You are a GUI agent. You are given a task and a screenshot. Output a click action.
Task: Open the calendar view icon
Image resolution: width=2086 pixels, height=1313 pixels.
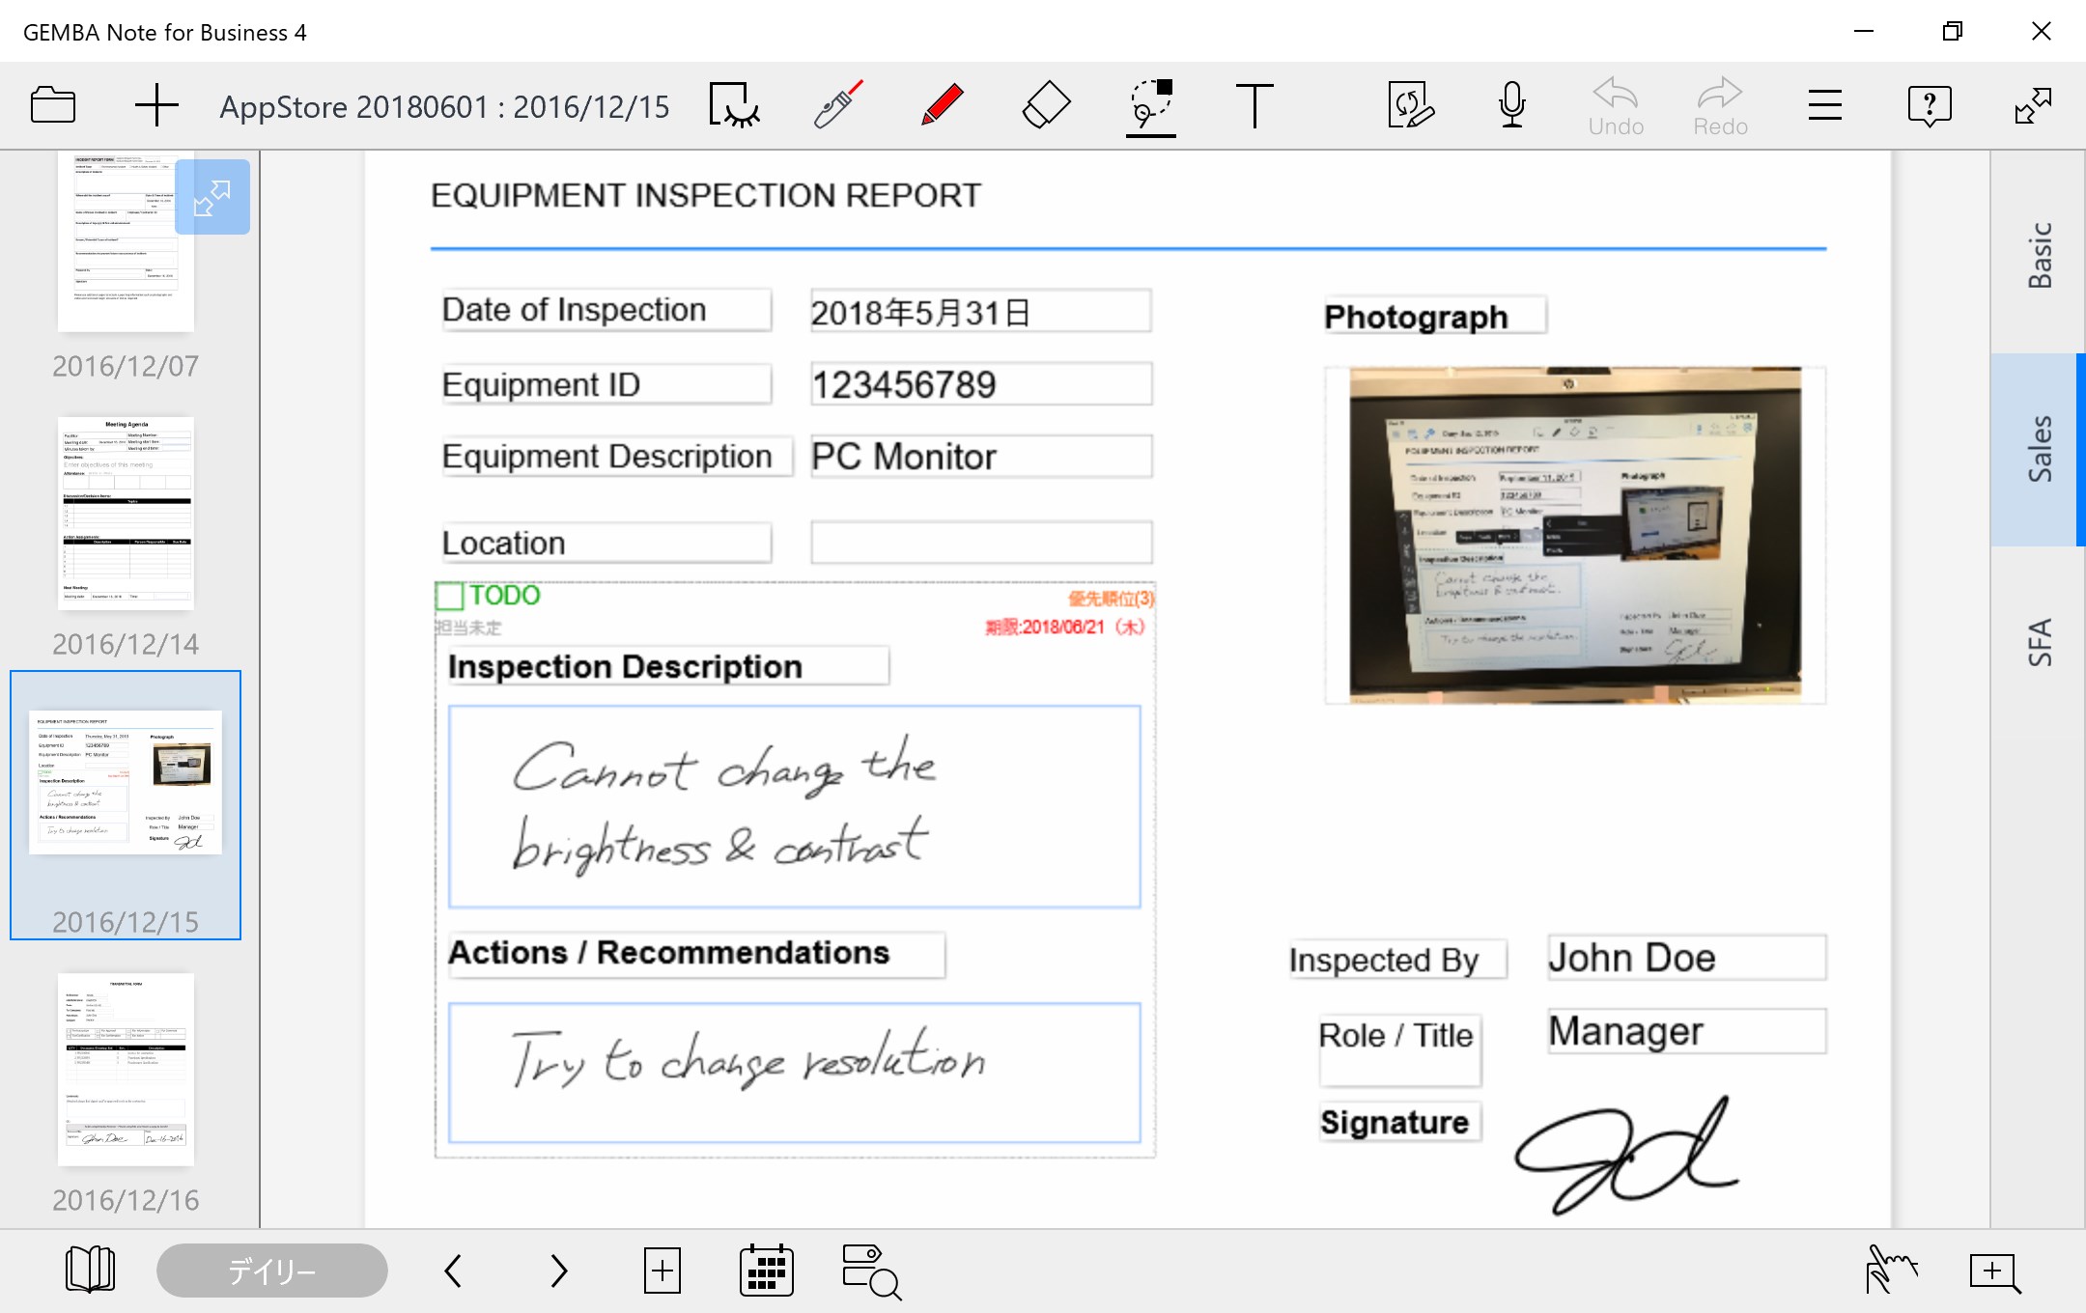click(x=766, y=1271)
